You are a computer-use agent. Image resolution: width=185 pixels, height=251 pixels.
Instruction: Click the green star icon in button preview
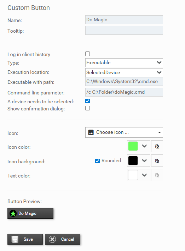pos(13,213)
